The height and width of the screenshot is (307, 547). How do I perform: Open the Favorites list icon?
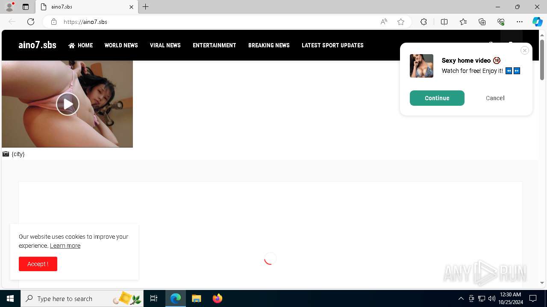point(463,22)
